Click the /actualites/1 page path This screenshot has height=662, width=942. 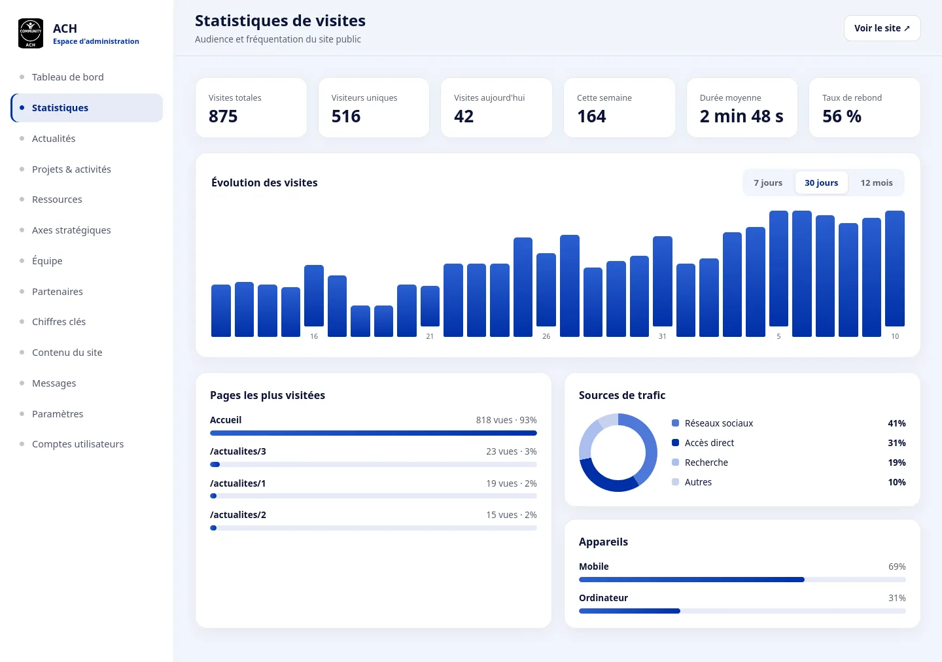238,483
